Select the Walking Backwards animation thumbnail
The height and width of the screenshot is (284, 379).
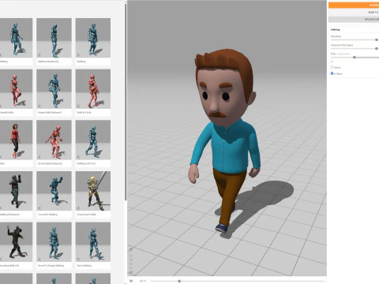click(54, 38)
